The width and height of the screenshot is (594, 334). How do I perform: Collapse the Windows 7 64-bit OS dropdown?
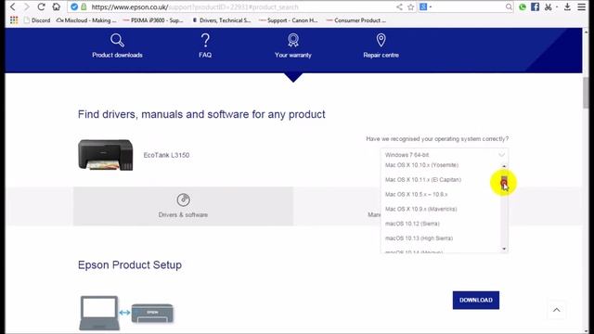(445, 155)
